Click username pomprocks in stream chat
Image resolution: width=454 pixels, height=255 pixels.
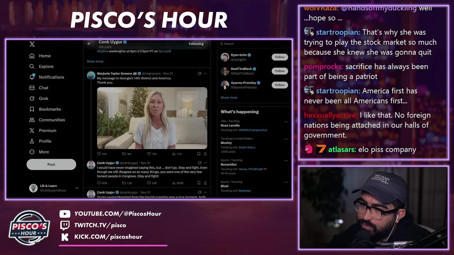(x=323, y=67)
